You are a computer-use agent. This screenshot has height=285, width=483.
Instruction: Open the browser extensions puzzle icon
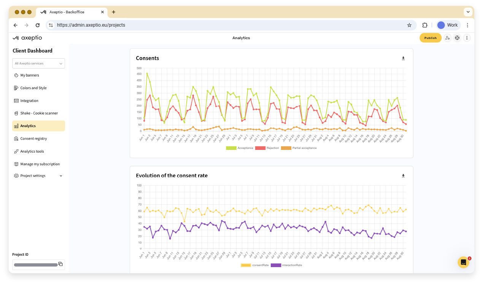click(425, 25)
